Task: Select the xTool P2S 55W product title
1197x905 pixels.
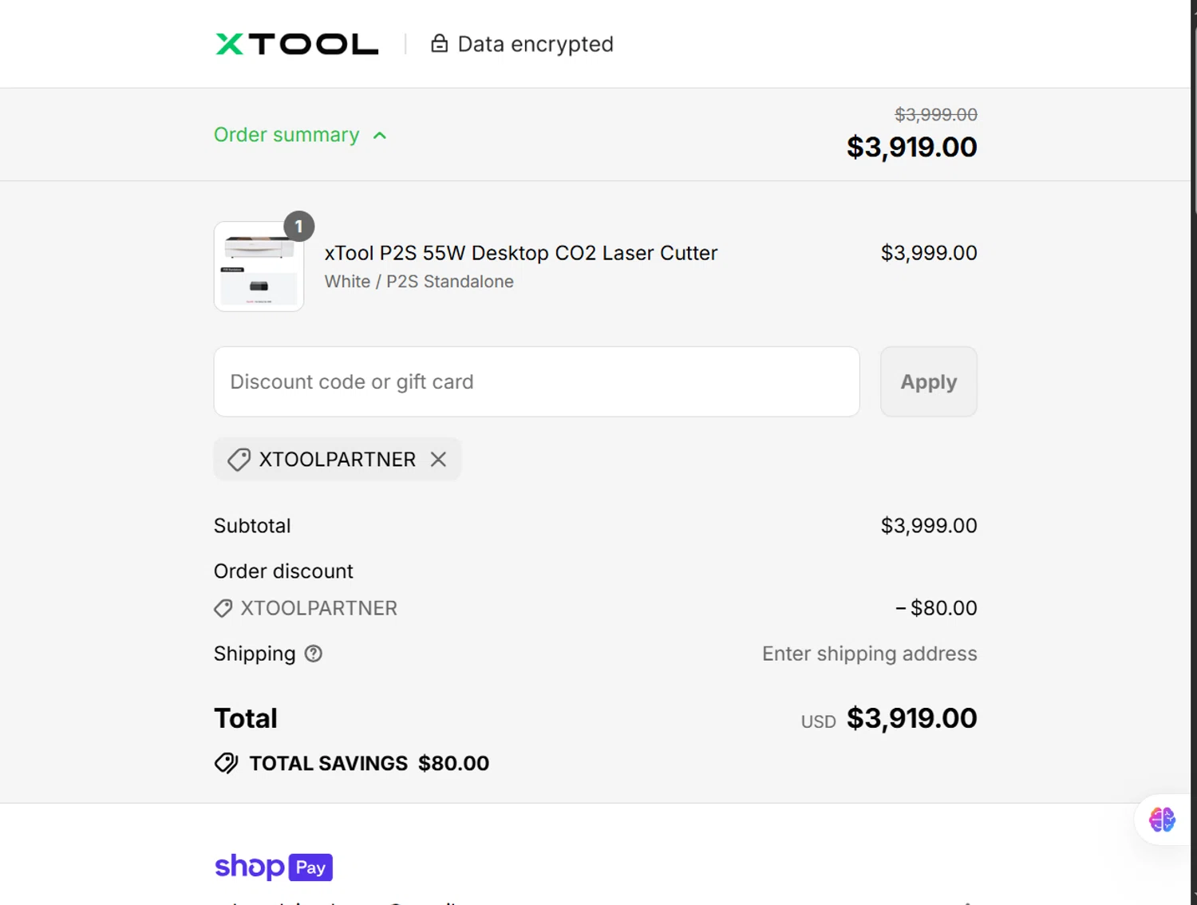Action: pos(520,253)
